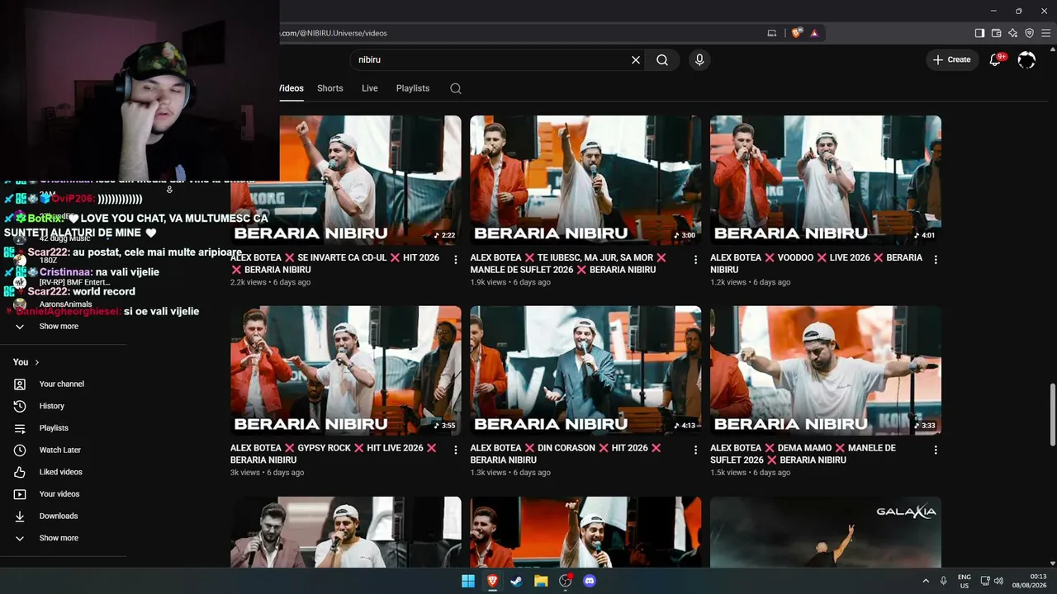The height and width of the screenshot is (594, 1057).
Task: Toggle the browser sidebar panel
Action: coord(979,33)
